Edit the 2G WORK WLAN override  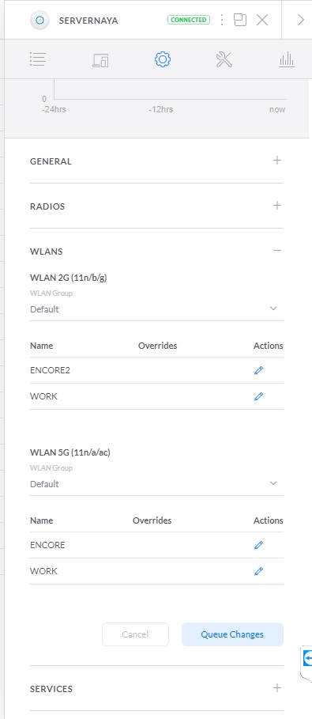[x=258, y=396]
